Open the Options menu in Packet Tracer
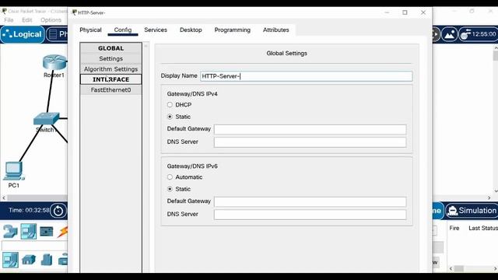This screenshot has height=280, width=498. (51, 20)
